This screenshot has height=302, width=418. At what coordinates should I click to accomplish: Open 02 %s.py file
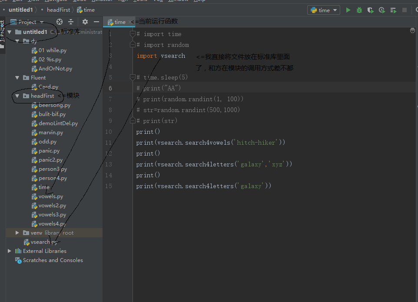click(46, 60)
